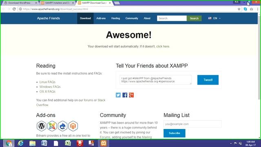The image size is (261, 147).
Task: Open language dropdown EN
Action: [215, 18]
